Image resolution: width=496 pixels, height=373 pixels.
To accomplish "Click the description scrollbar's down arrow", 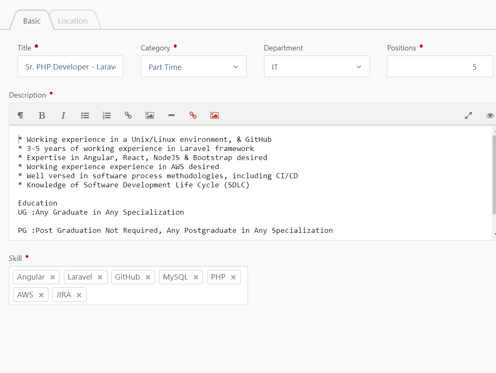I will 494,234.
